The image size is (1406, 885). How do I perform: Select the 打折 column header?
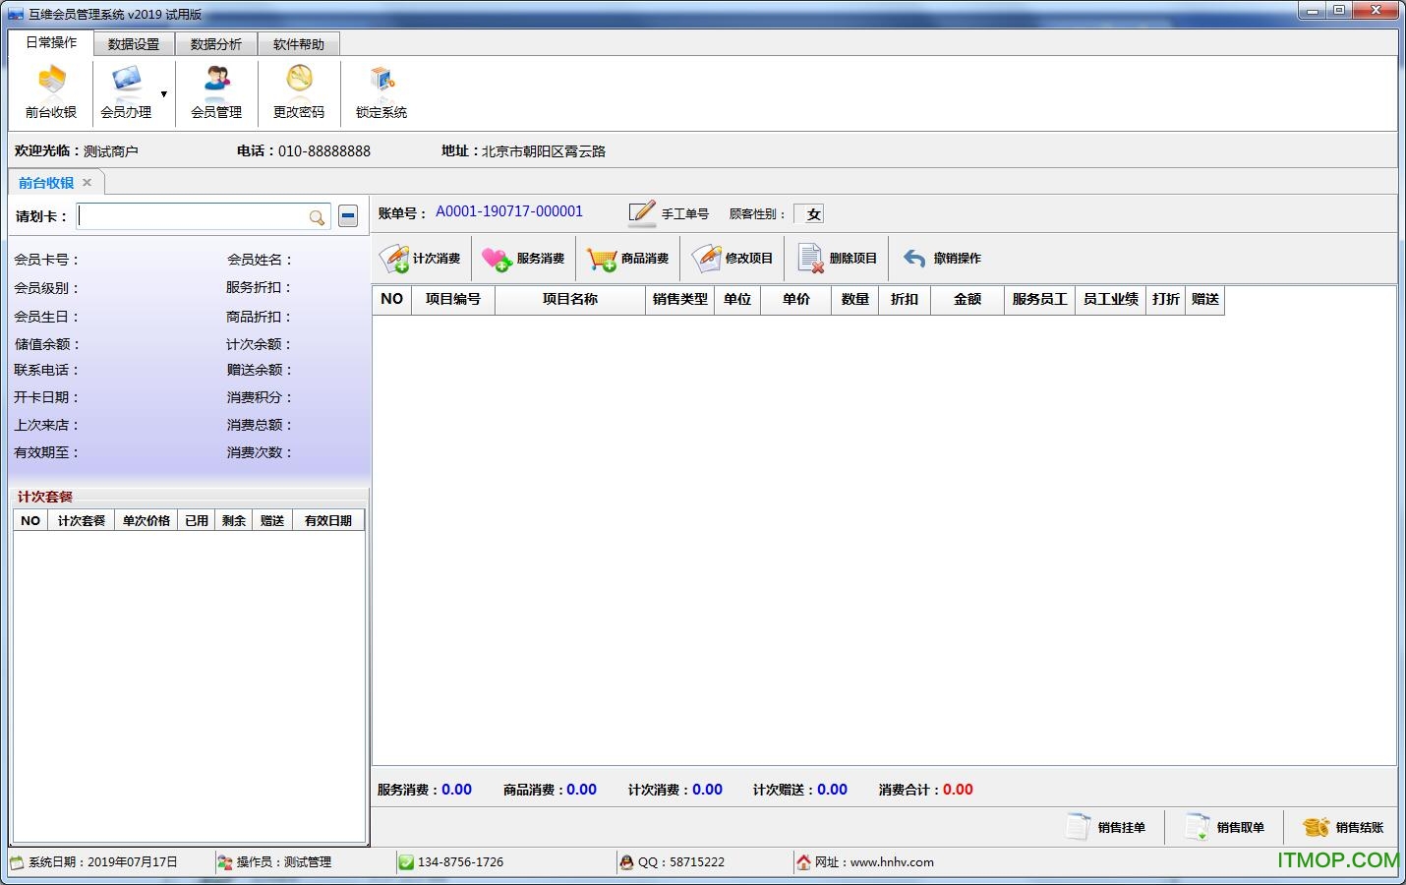[1166, 299]
